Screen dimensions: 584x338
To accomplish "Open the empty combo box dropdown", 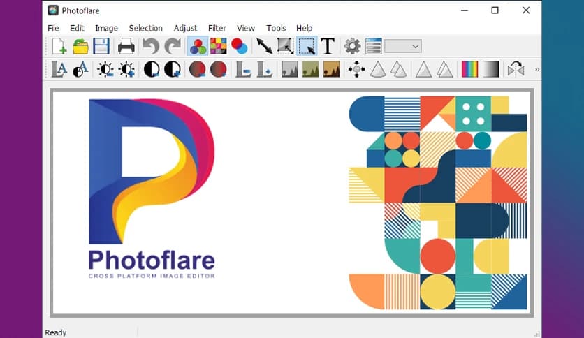I will point(403,47).
